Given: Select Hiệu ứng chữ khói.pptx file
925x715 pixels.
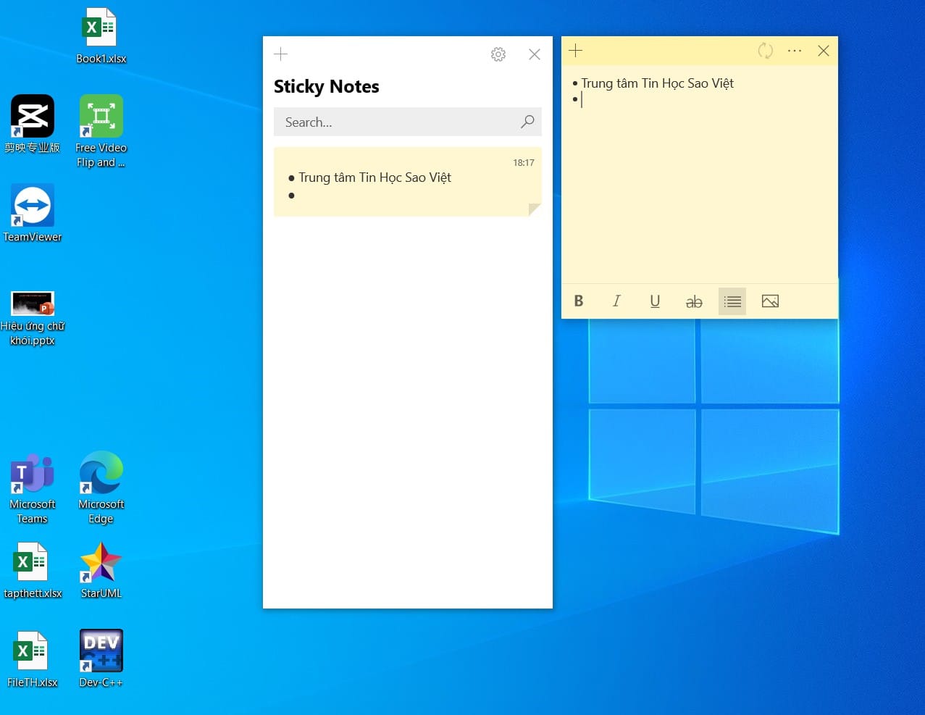Looking at the screenshot, I should 33,317.
